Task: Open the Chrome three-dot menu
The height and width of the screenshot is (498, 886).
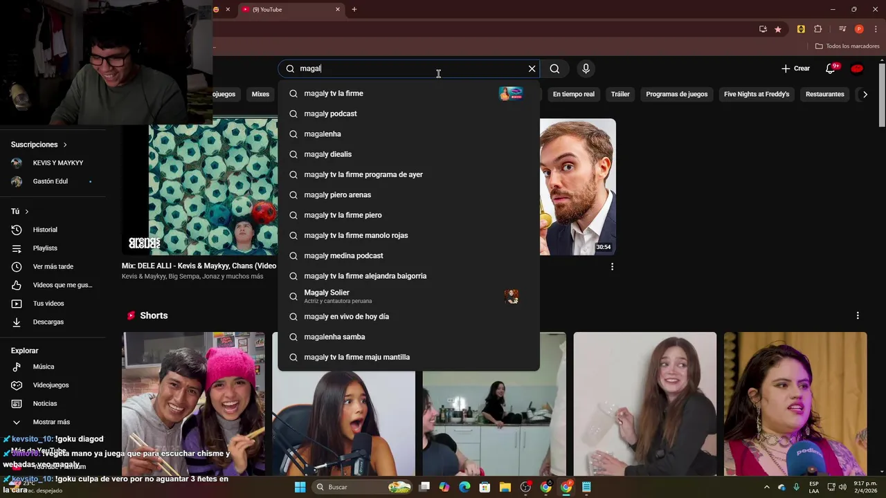Action: (x=876, y=29)
